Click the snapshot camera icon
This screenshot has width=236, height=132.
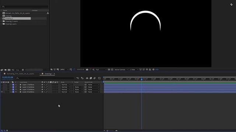(87, 70)
